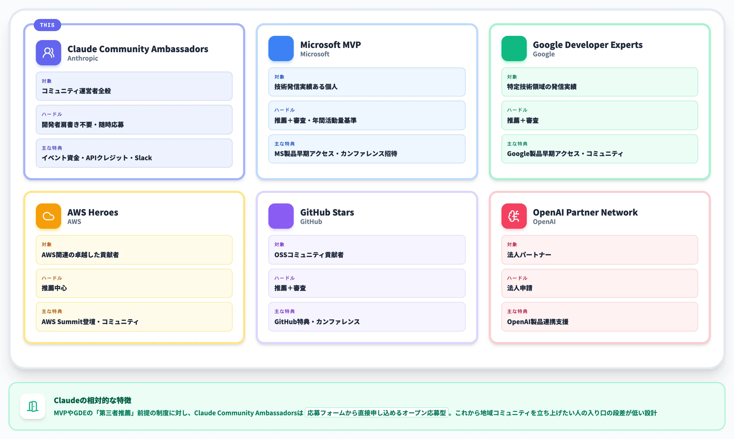Screen dimensions: 734x439
Task: Click the 推薦＋審査・年間活動量基準 hurdle field
Action: click(x=367, y=115)
